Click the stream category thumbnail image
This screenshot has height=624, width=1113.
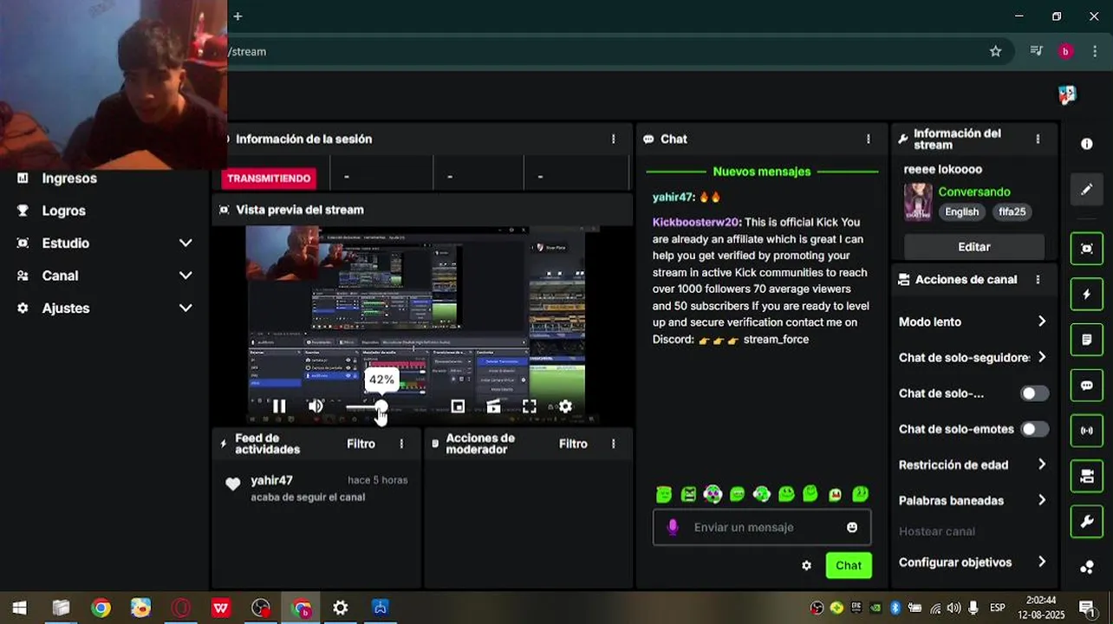(x=918, y=202)
